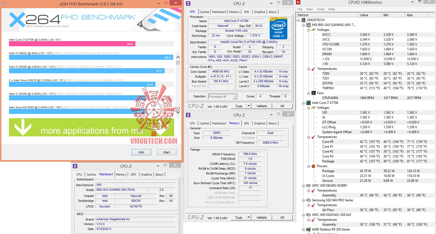
Task: Click OK in the CPU-Z memory window
Action: (282, 217)
